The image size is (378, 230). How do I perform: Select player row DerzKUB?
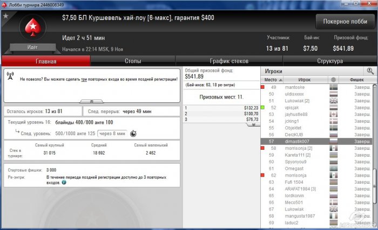tap(316, 135)
